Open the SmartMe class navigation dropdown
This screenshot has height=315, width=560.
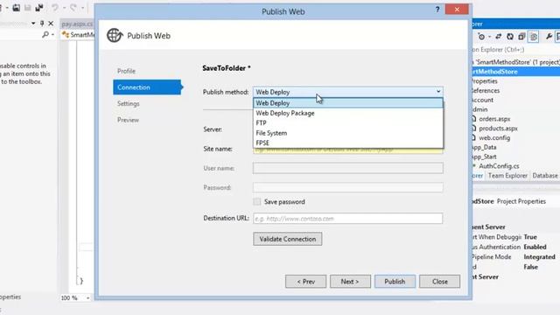click(79, 35)
